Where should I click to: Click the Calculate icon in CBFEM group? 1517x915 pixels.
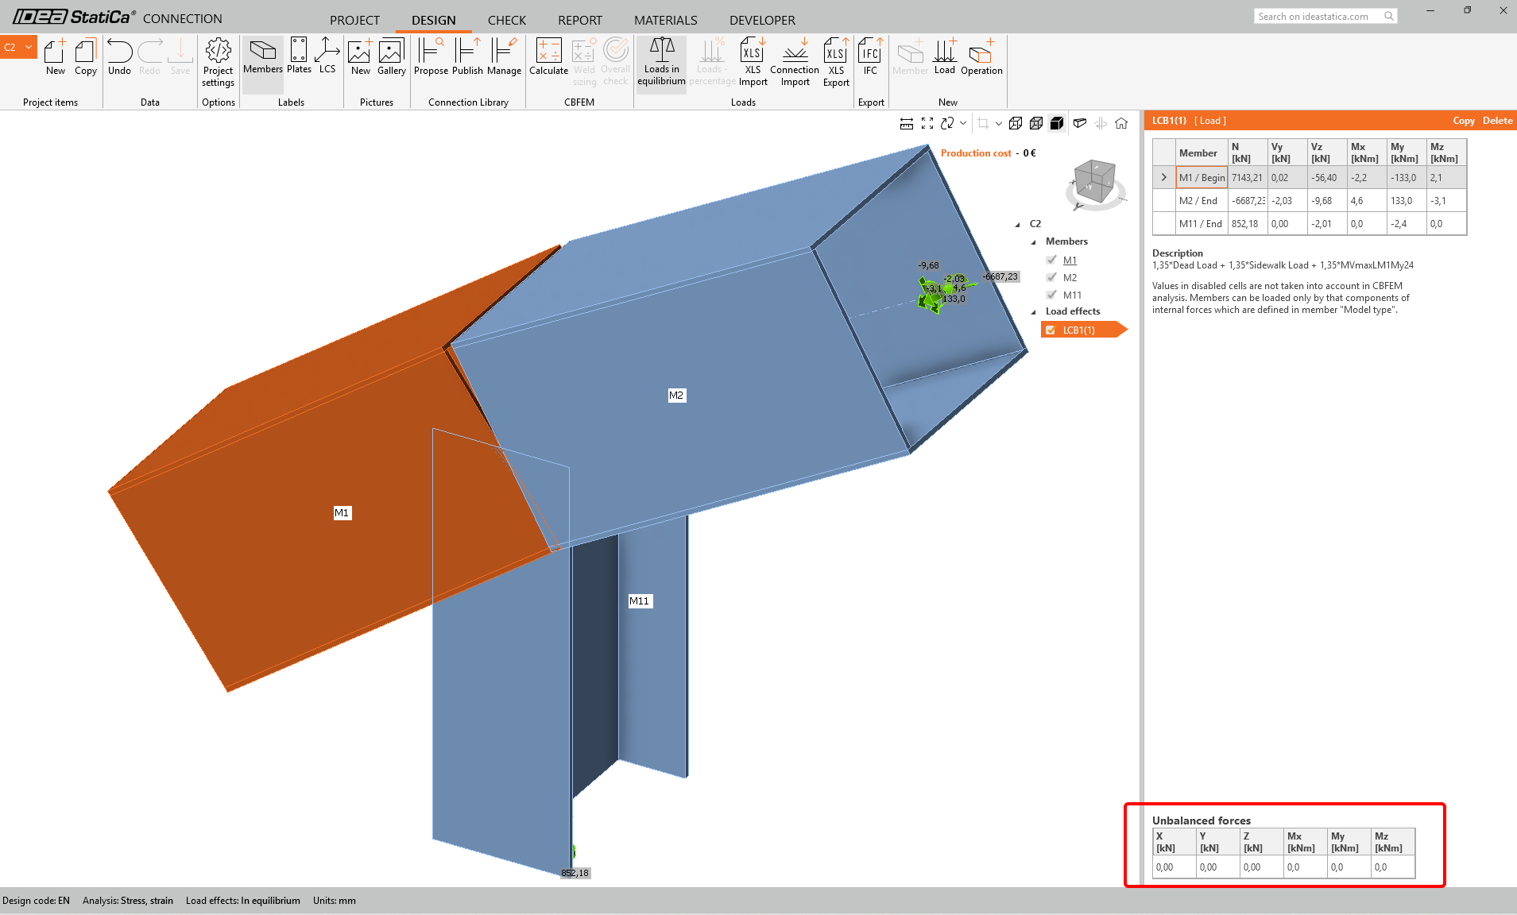click(548, 58)
